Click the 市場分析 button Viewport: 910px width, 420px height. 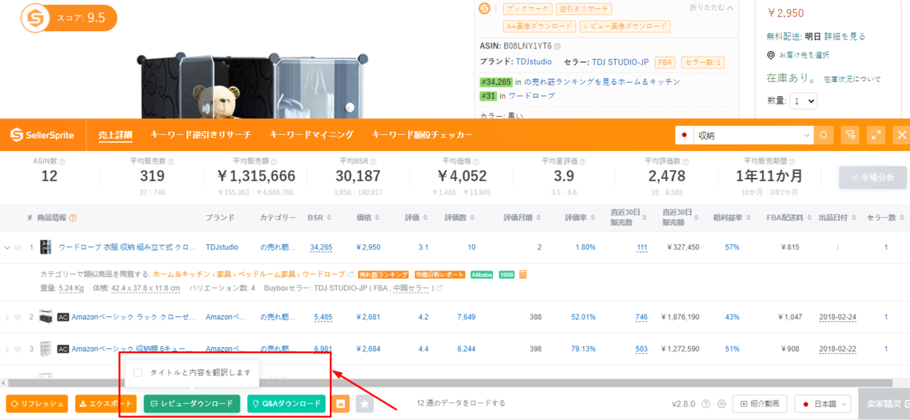pos(872,177)
